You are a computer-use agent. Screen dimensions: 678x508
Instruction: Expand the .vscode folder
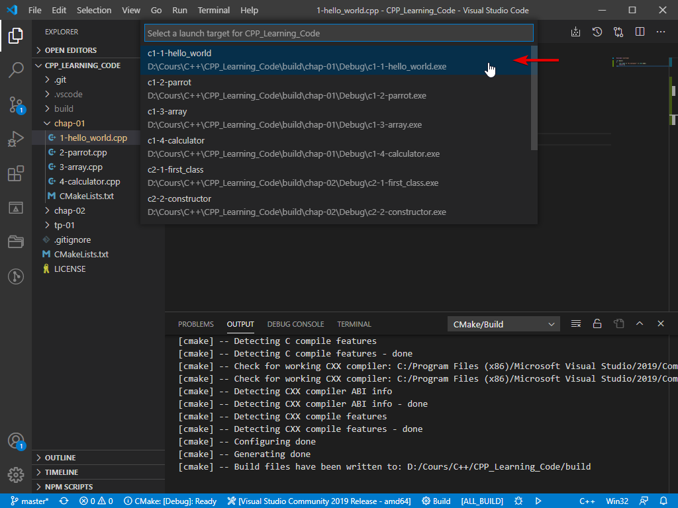87,94
